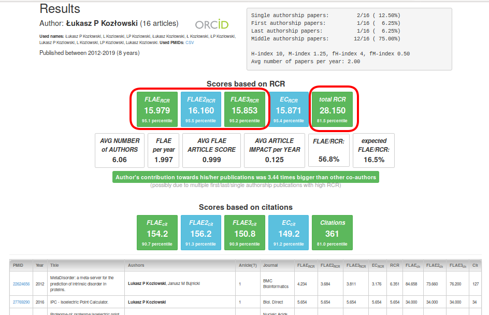Click the ORCID logo
This screenshot has height=315, width=489.
pyautogui.click(x=211, y=24)
